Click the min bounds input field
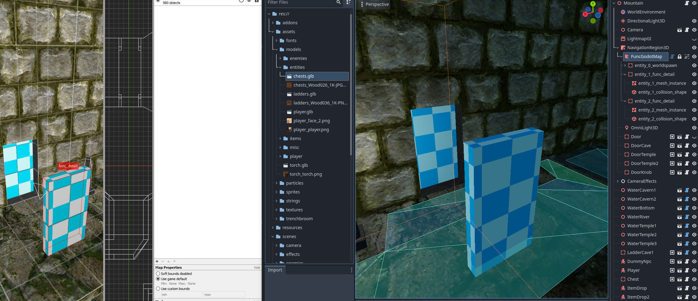 point(181,294)
